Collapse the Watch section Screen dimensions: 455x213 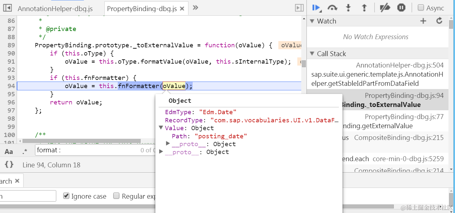[x=313, y=21]
